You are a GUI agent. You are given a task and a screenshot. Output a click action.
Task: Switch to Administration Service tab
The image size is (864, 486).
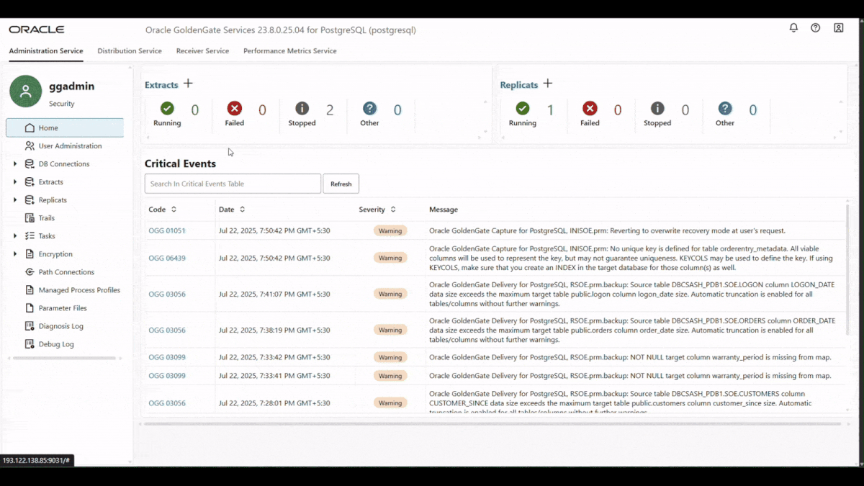(x=46, y=51)
